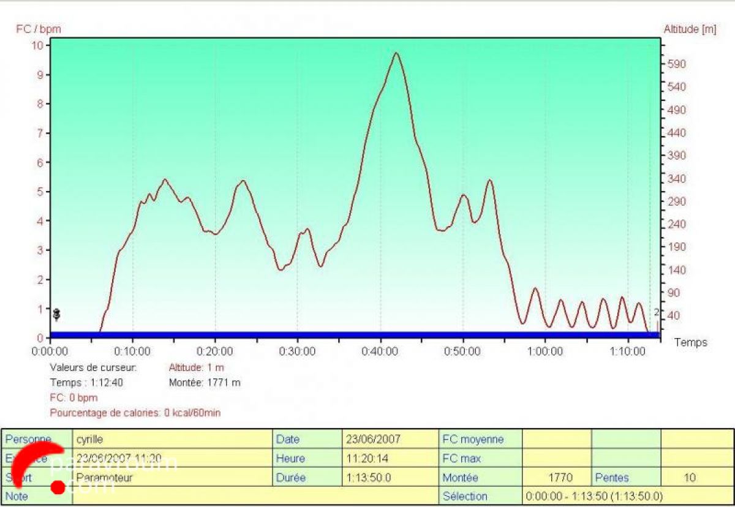Click the 0:30:00 time axis tick

pyautogui.click(x=297, y=351)
